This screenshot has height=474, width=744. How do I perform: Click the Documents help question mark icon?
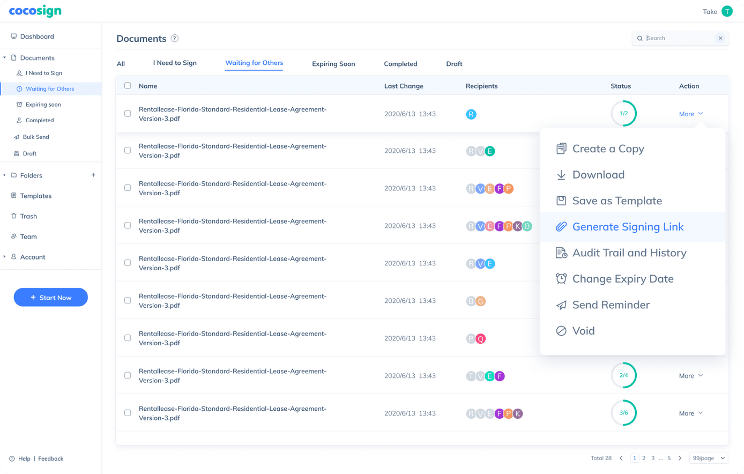tap(175, 39)
